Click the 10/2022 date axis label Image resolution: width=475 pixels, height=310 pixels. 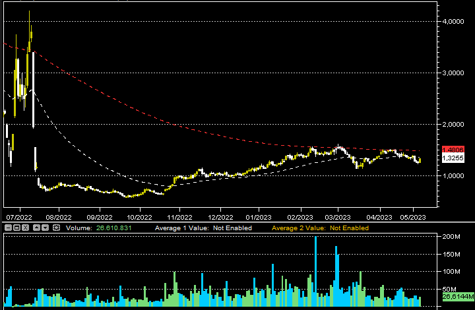click(139, 217)
